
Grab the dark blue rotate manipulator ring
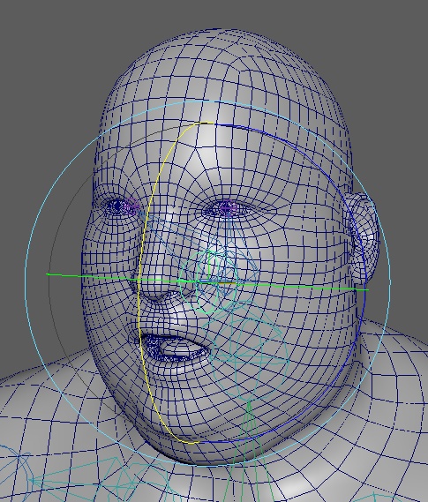point(364,288)
